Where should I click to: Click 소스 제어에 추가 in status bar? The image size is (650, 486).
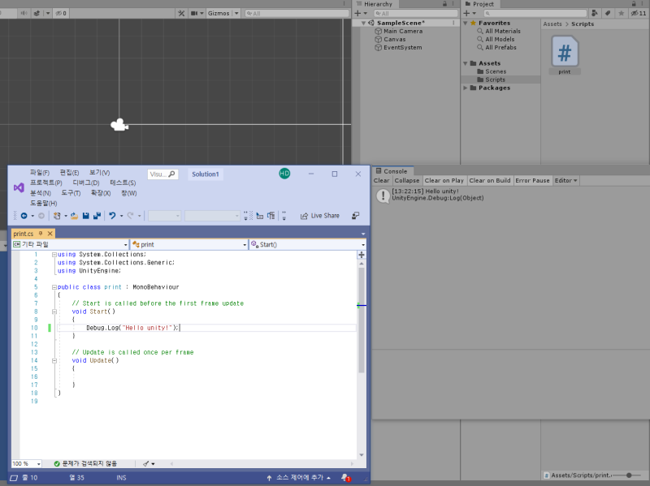coord(298,478)
